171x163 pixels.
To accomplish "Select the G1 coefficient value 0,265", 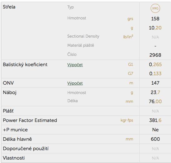I will (155, 65).
